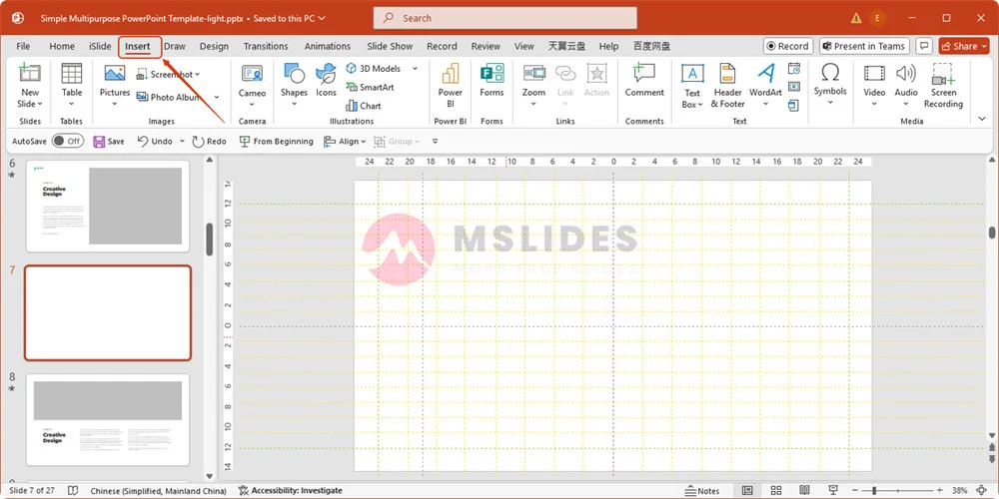Open the Shapes gallery icon
The image size is (999, 499).
point(294,73)
